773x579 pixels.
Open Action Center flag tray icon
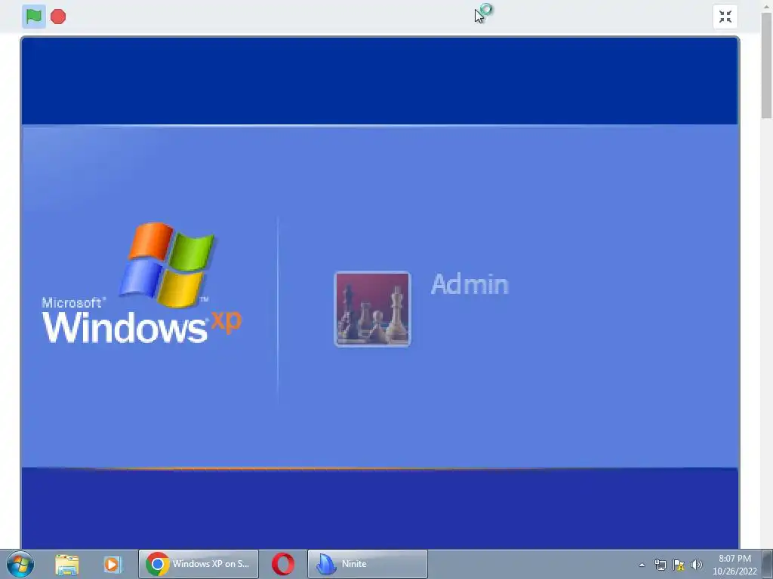tap(679, 565)
